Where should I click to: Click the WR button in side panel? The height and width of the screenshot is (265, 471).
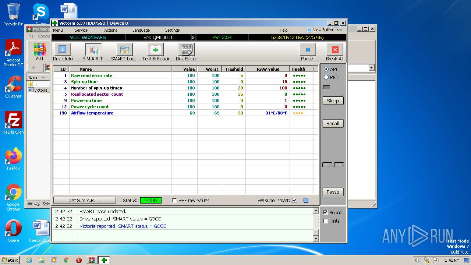327,165
